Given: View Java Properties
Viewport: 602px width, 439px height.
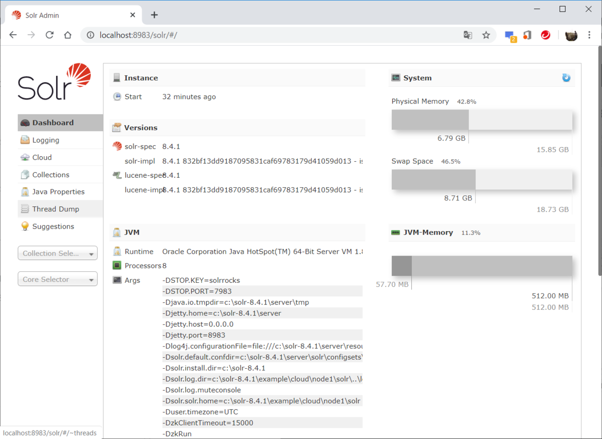Looking at the screenshot, I should click(60, 192).
